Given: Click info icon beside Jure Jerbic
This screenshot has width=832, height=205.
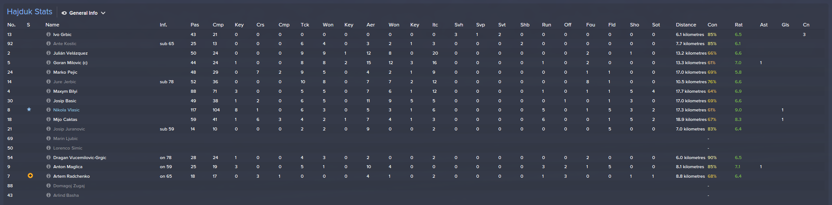Looking at the screenshot, I should [49, 82].
